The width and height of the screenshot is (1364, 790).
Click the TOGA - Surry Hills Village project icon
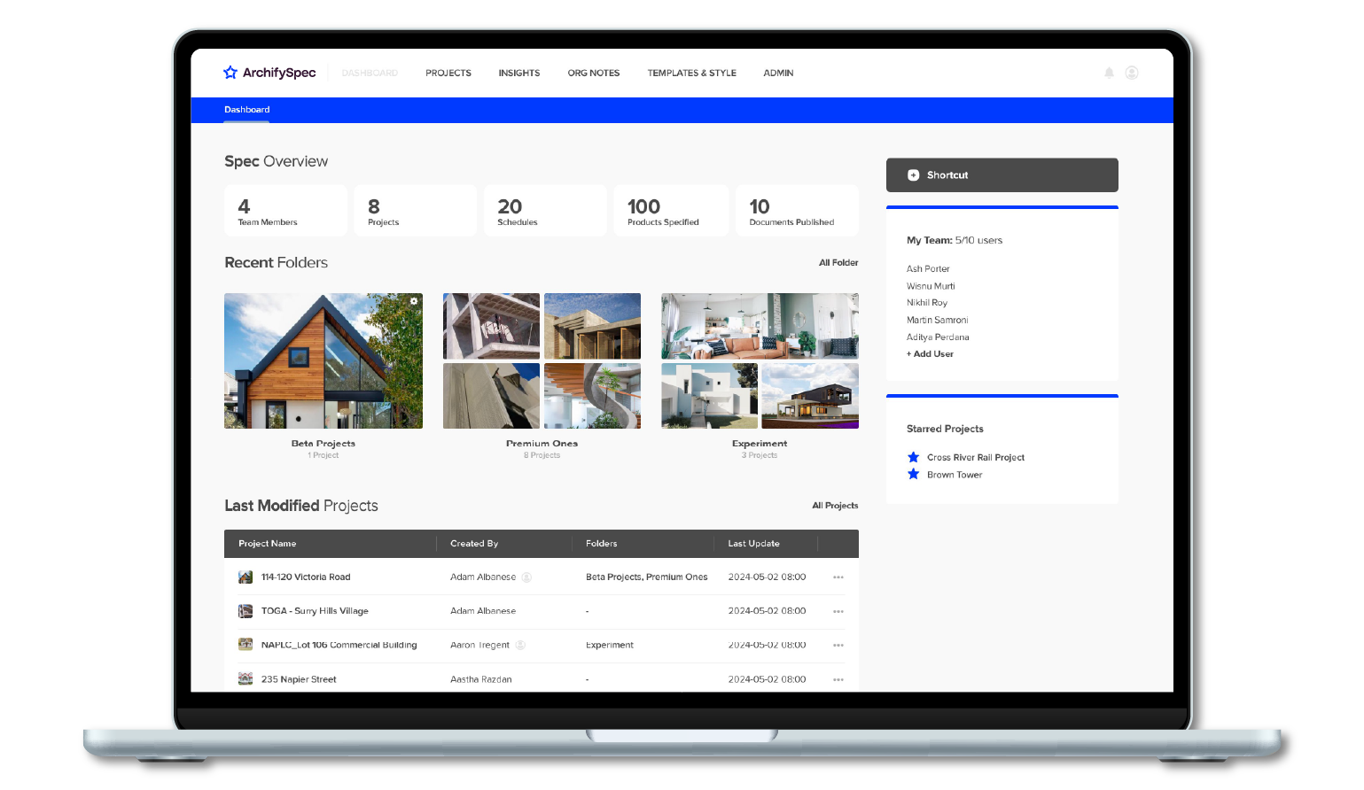pyautogui.click(x=246, y=611)
